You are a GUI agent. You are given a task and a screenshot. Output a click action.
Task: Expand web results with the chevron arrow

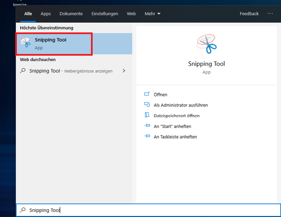pyautogui.click(x=124, y=71)
